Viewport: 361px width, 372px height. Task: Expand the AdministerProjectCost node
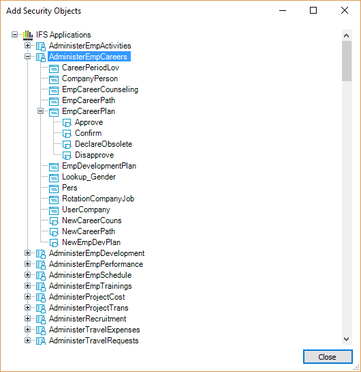28,297
